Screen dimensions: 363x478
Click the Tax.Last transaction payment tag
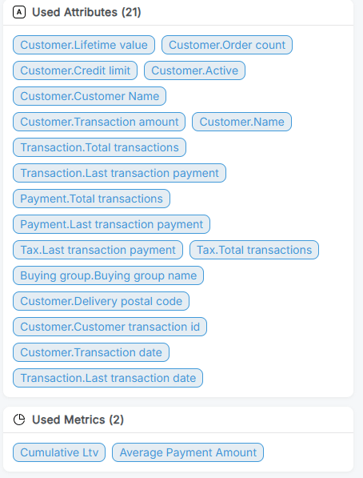(98, 250)
